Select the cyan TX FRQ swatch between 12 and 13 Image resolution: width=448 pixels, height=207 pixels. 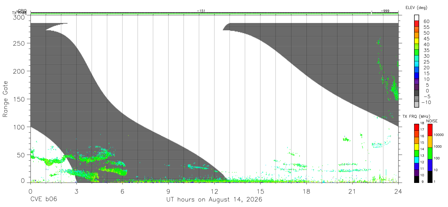pyautogui.click(x=416, y=160)
